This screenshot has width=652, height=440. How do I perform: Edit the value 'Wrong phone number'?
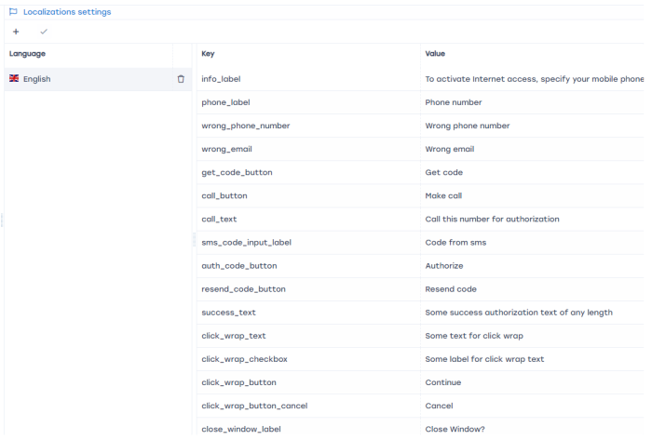point(468,126)
